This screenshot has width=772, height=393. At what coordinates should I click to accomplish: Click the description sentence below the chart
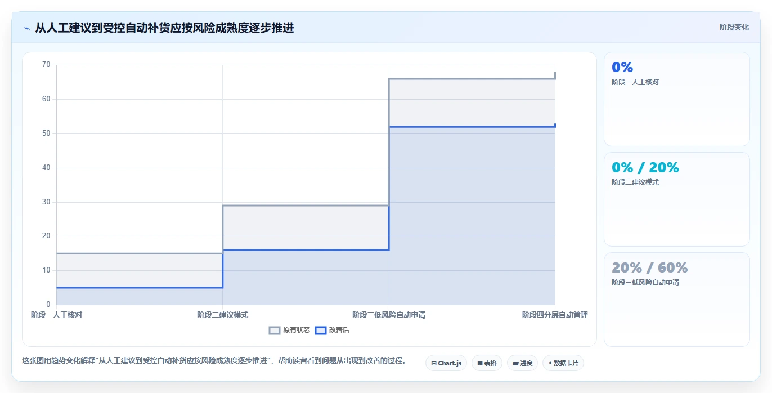coord(214,360)
